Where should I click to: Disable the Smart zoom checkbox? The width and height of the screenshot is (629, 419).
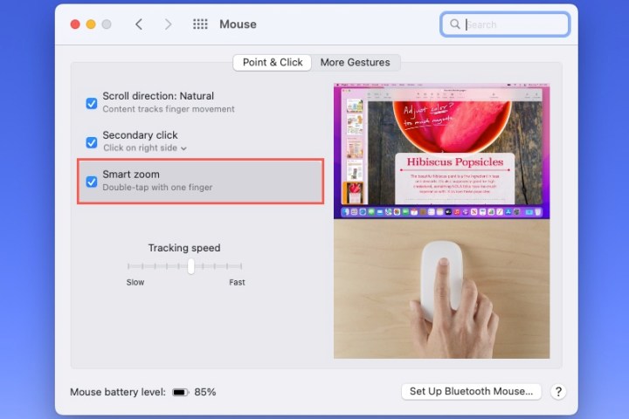[92, 182]
